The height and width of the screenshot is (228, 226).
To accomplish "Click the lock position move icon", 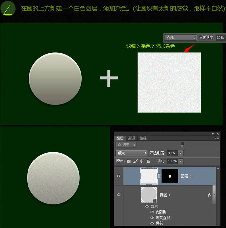I will click(x=141, y=161).
